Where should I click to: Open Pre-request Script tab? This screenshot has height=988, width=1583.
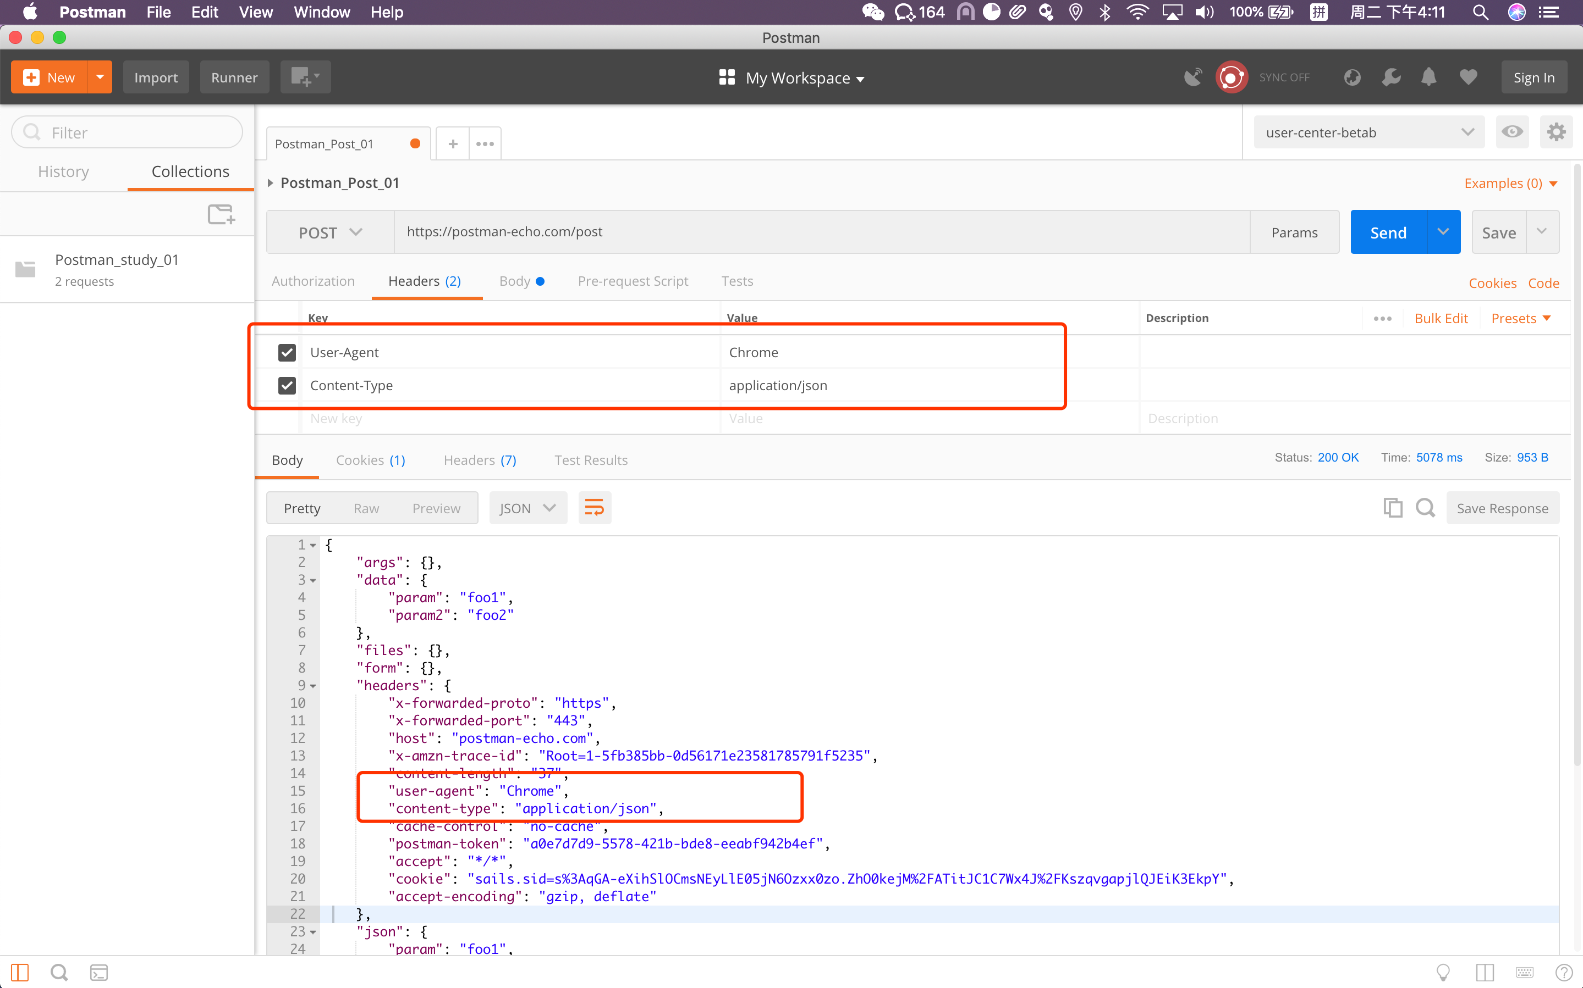click(x=633, y=281)
